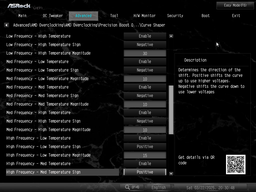
Task: Open High Frequency - Med Temperature Enable dropdown
Action: [145, 163]
